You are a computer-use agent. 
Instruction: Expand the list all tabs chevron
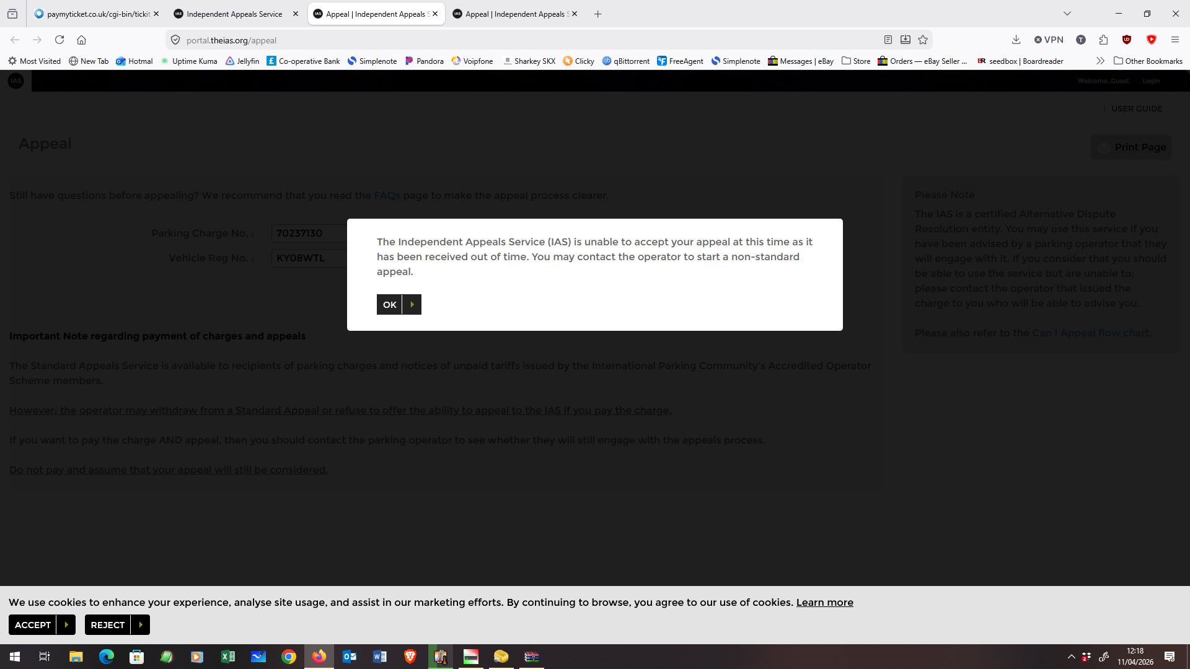point(1067,14)
